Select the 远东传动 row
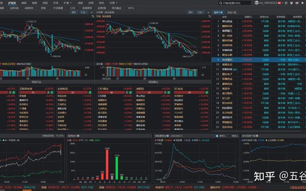 click(259, 127)
